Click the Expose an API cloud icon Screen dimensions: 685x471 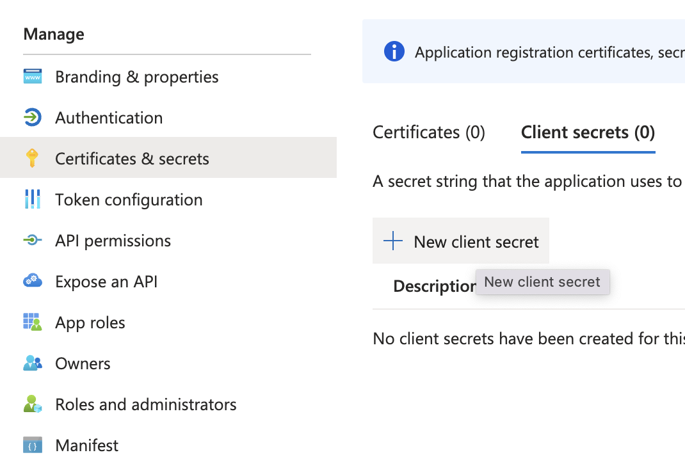click(x=32, y=280)
